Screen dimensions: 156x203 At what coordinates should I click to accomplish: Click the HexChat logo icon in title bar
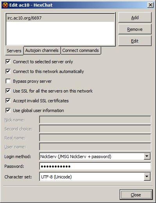click(x=5, y=5)
